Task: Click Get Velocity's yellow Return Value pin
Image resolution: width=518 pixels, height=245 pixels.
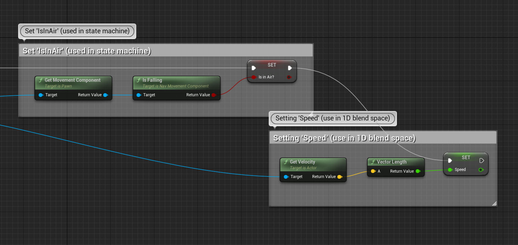Action: (x=340, y=177)
